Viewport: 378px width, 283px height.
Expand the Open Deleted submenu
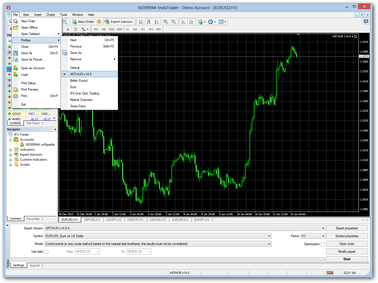click(x=37, y=34)
